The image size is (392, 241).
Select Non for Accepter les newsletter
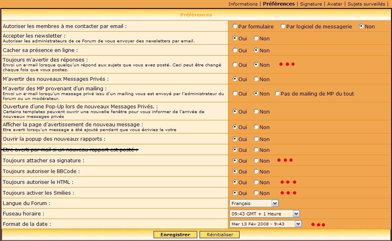click(x=256, y=38)
